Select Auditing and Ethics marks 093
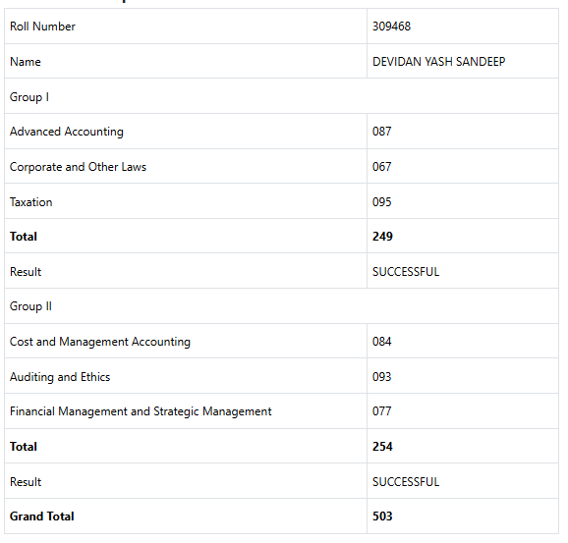Screen dimensions: 568x543 pos(382,377)
